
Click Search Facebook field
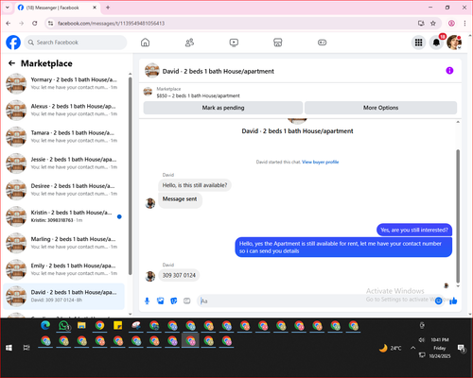(x=76, y=43)
